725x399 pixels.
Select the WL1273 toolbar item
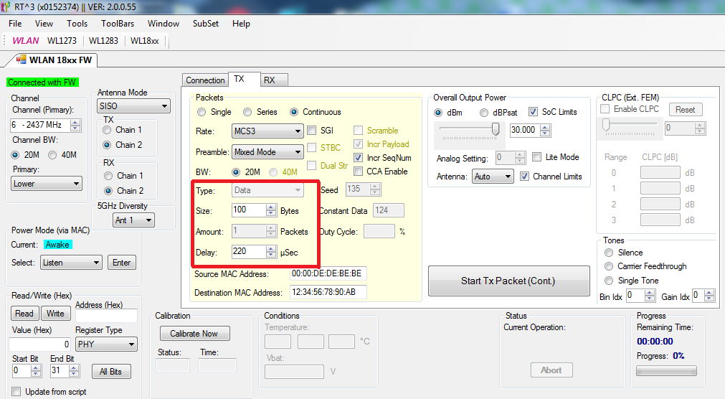click(62, 41)
